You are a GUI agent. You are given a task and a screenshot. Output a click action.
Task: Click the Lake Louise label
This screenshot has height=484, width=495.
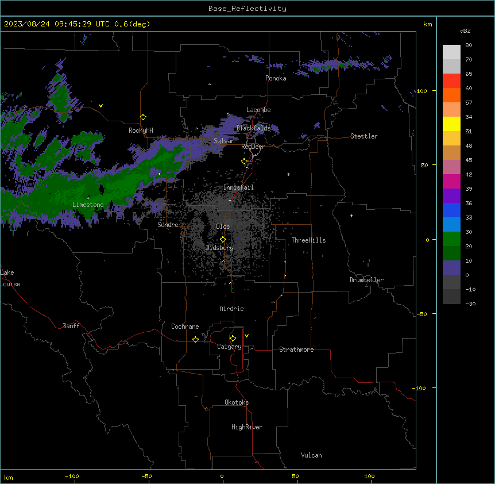pyautogui.click(x=10, y=278)
